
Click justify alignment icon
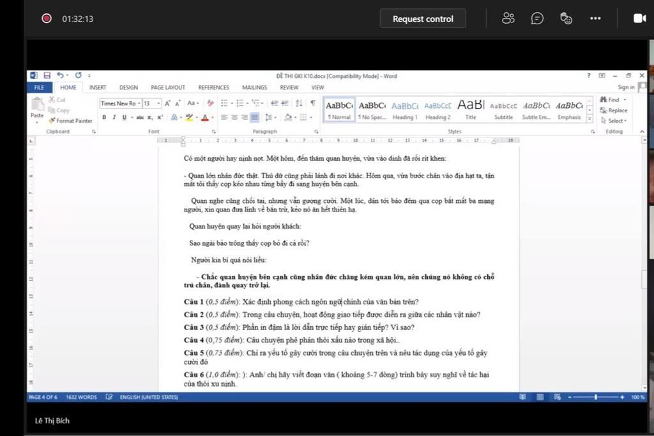254,117
